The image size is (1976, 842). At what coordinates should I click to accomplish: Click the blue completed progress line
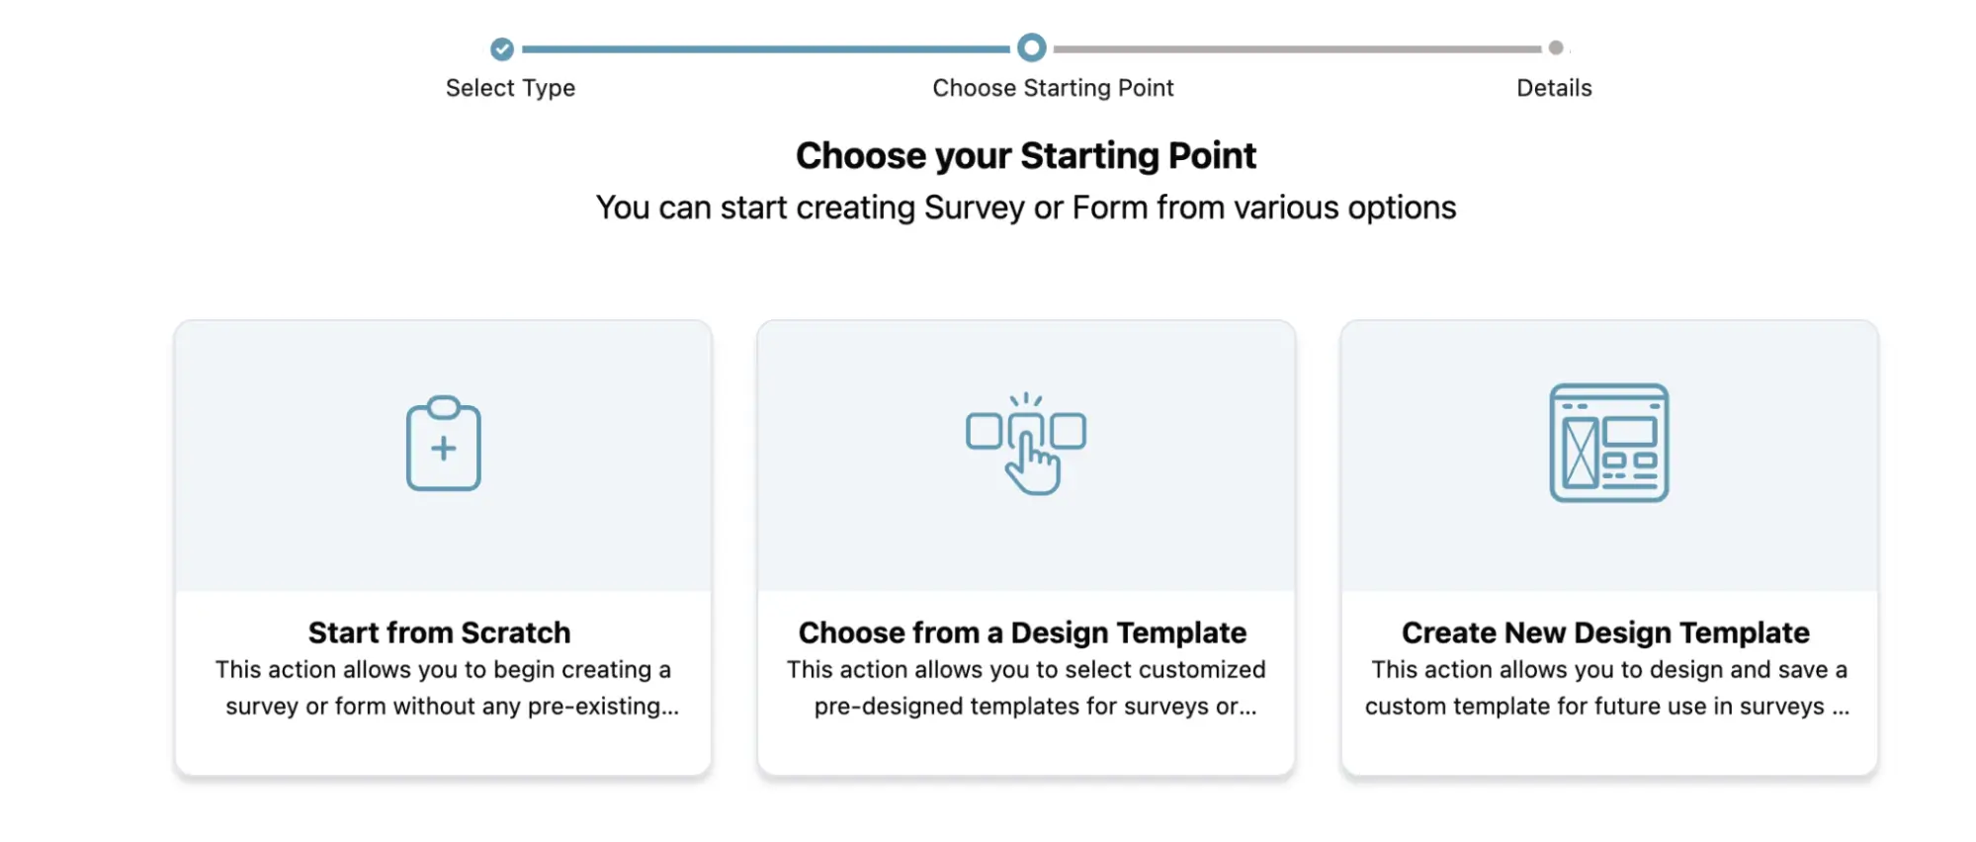[766, 48]
